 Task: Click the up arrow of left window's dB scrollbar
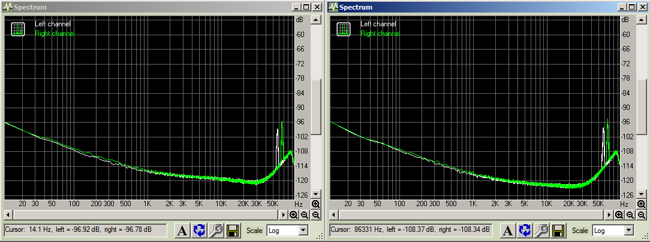pos(316,20)
